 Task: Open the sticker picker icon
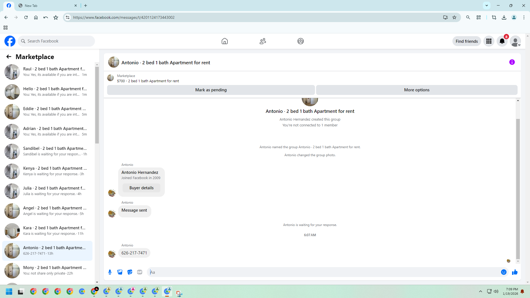[x=130, y=272]
